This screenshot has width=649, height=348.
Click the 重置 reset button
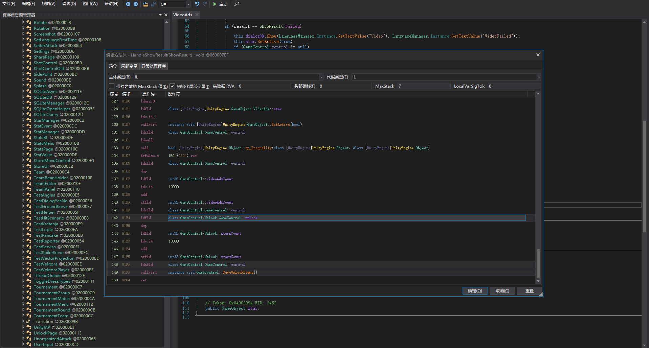tap(529, 291)
